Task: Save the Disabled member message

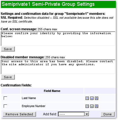Action: click(8, 77)
